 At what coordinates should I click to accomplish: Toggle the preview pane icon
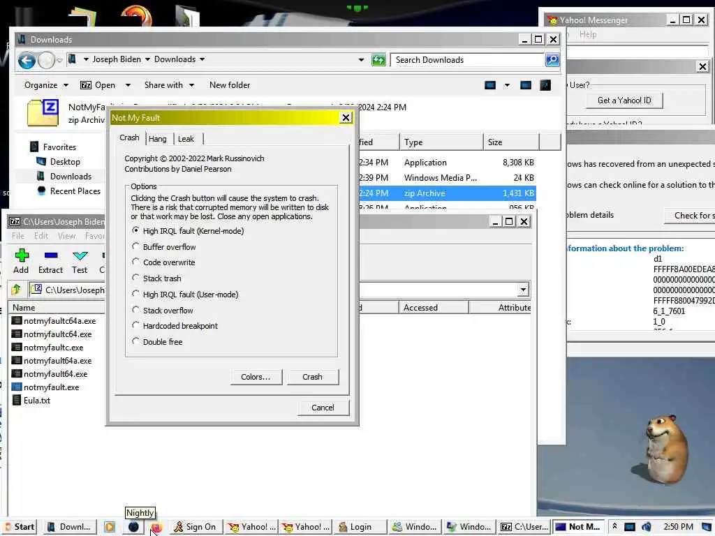point(526,85)
